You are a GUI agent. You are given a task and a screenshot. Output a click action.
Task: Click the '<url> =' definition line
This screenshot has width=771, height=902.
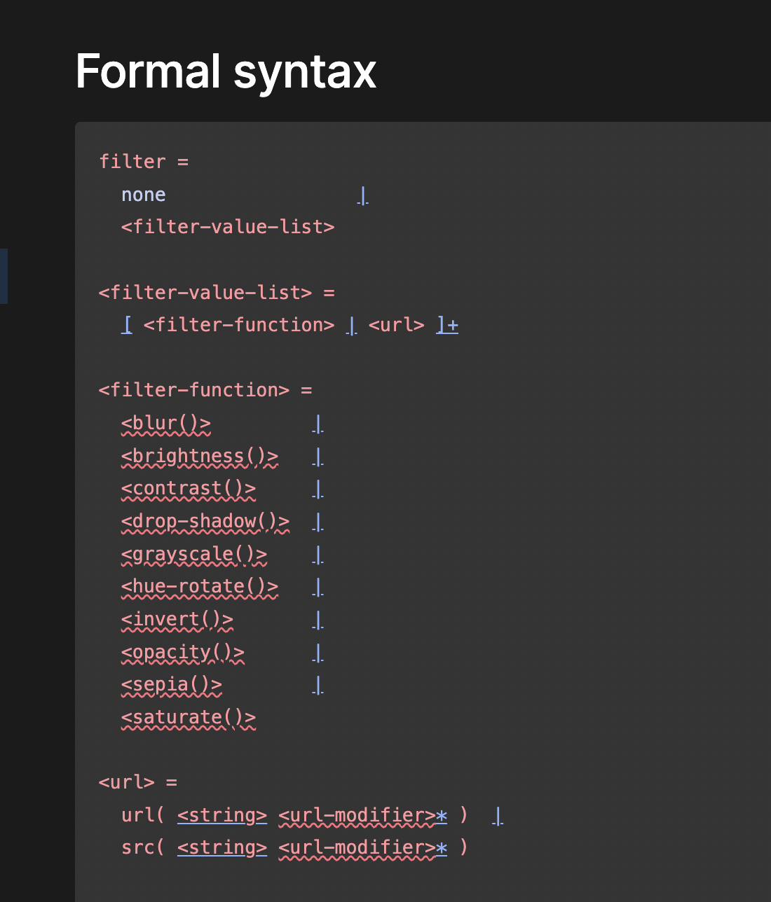pyautogui.click(x=138, y=782)
